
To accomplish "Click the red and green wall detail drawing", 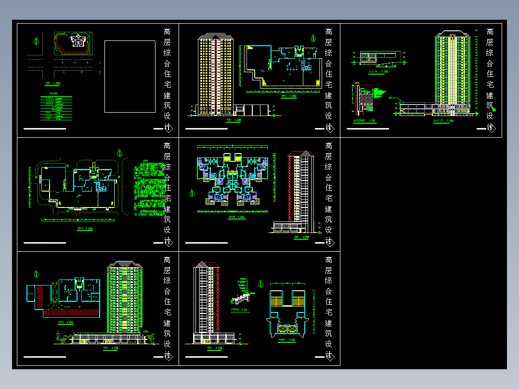I will (368, 98).
